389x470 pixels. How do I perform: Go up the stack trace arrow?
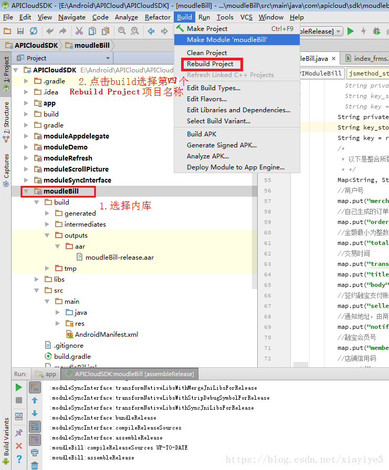coord(35,400)
